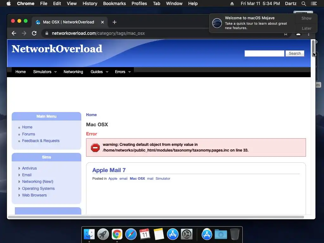Click Home link in Main Menu sidebar
Screen dimensions: 324x243
click(x=27, y=127)
